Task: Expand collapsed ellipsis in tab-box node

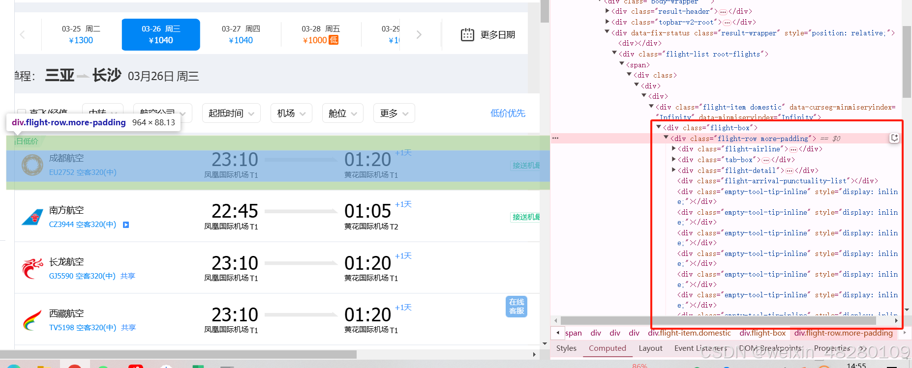Action: (x=766, y=160)
